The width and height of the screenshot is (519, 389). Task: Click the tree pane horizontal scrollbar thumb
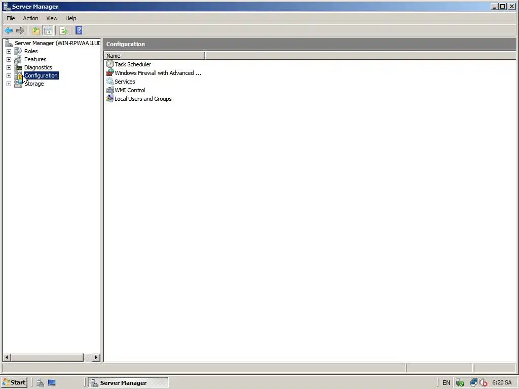[47, 357]
